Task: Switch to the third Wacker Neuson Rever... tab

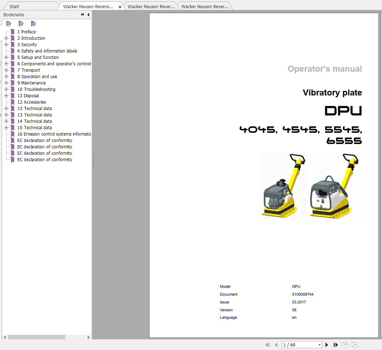Action: coord(205,7)
